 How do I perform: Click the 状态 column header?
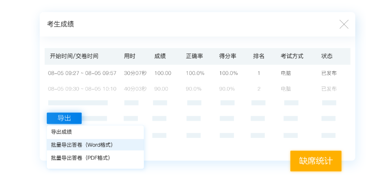tap(327, 56)
